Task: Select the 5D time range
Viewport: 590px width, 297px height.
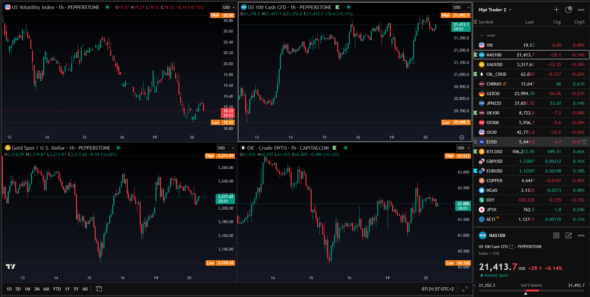Action: [x=18, y=289]
